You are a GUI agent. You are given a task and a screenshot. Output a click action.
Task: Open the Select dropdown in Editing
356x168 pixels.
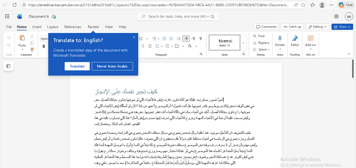coord(261,50)
